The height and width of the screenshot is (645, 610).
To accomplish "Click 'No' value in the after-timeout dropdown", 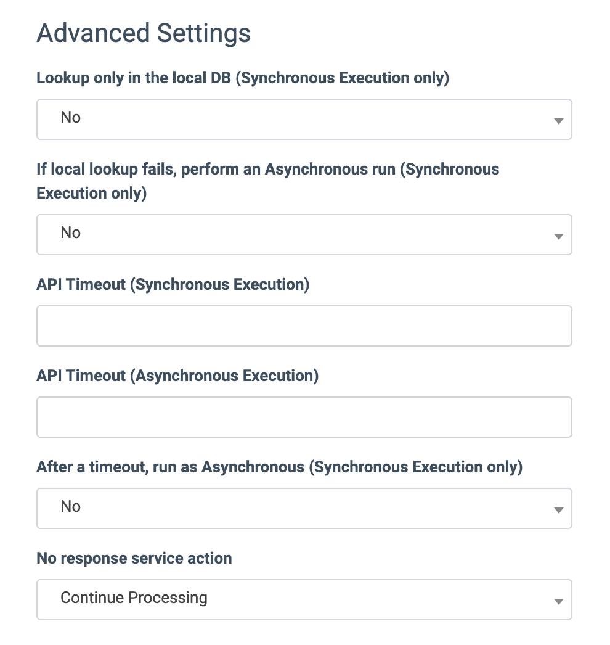I will (71, 506).
